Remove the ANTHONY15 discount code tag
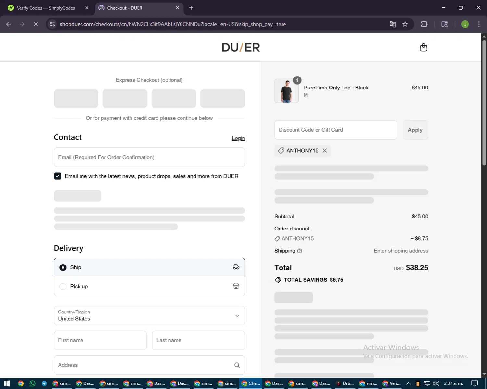487x389 pixels. point(325,151)
